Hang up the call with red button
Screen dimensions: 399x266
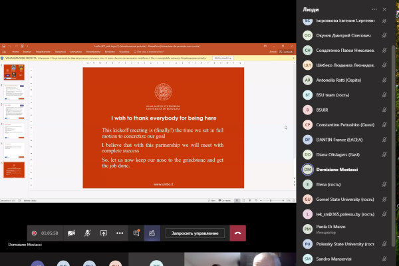coord(237,233)
